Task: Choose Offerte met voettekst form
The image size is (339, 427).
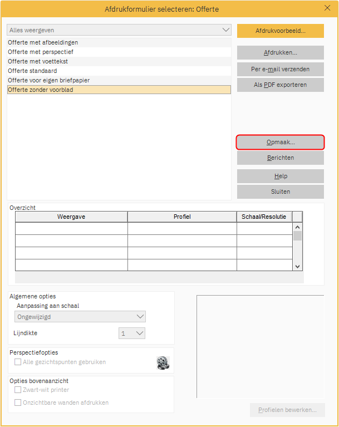Action: (x=119, y=62)
